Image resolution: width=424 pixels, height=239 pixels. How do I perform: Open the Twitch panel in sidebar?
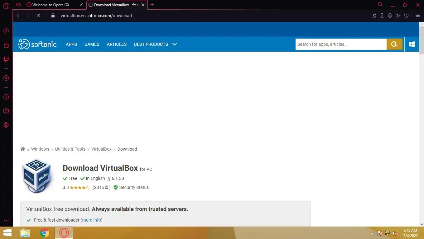[6, 59]
